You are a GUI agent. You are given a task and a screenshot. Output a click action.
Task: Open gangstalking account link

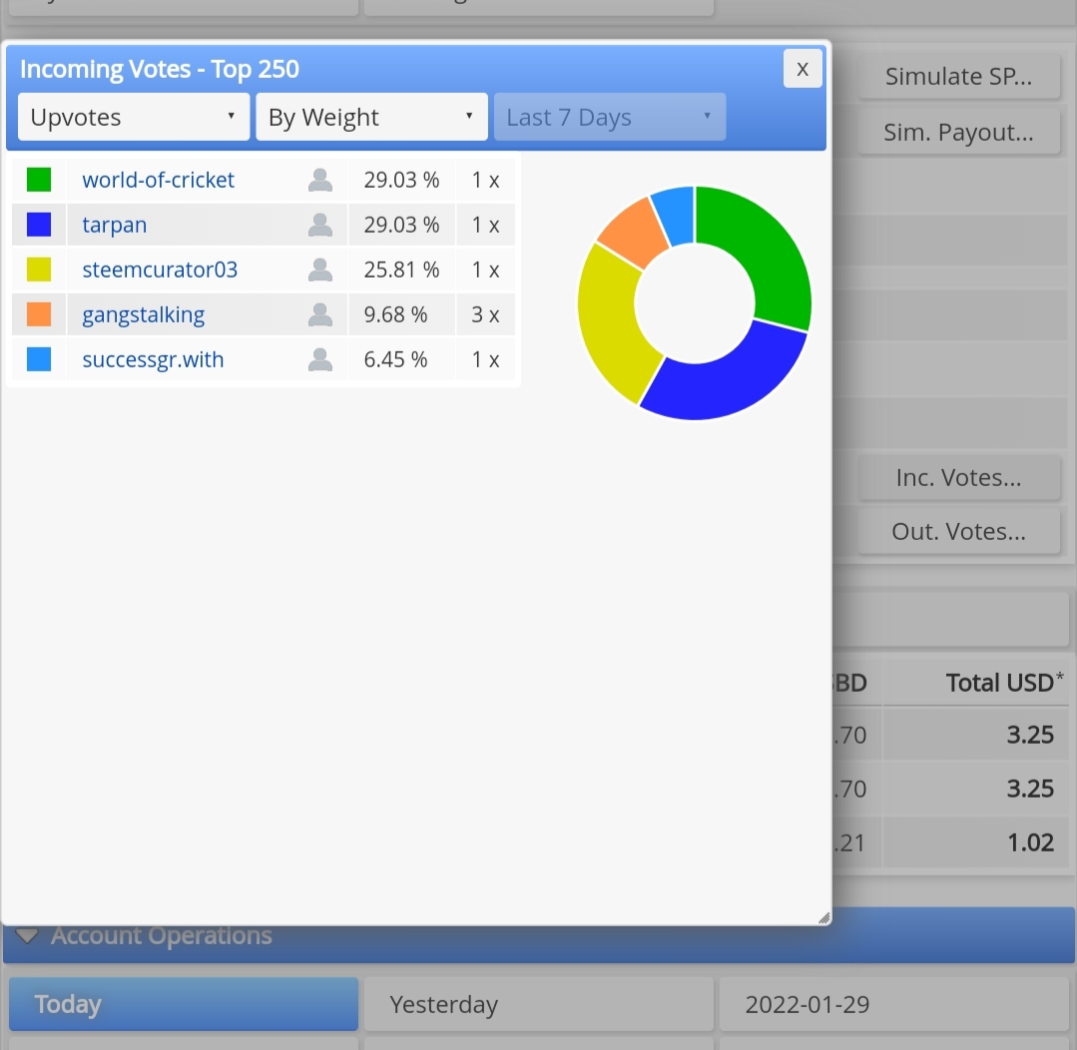(144, 314)
